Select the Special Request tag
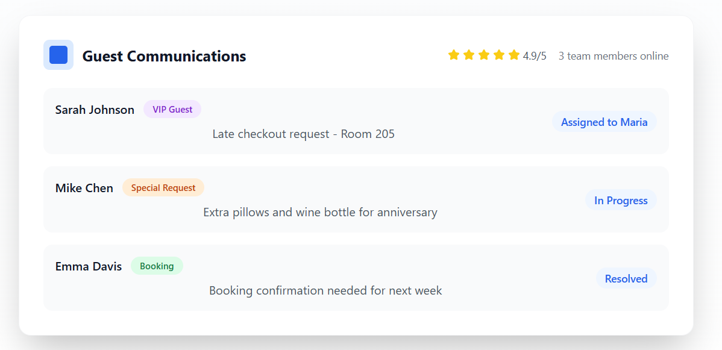 [163, 187]
